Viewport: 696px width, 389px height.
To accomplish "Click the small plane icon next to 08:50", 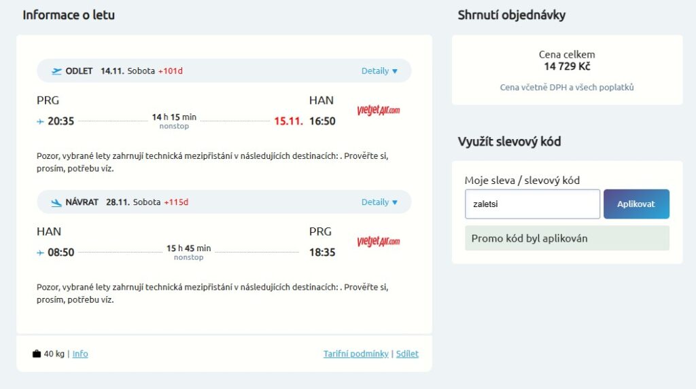I will 40,253.
